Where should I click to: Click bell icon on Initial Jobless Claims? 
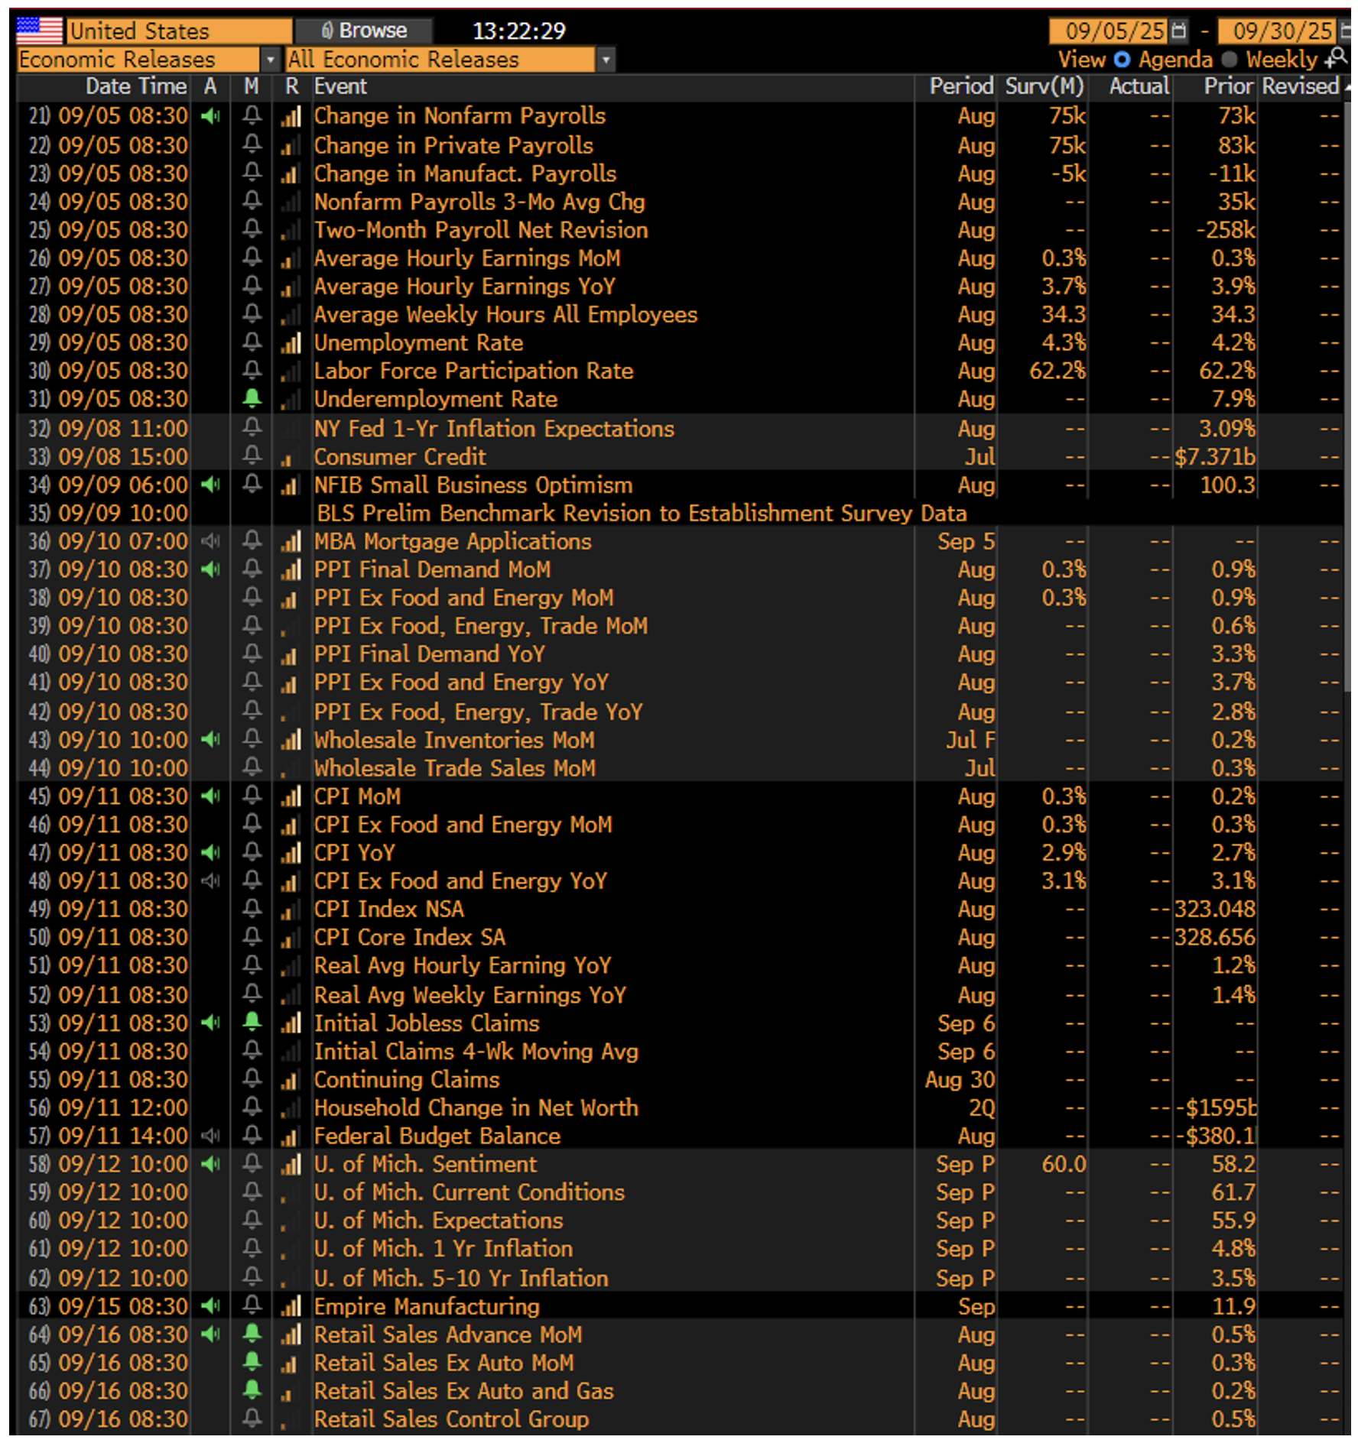[x=252, y=1022]
